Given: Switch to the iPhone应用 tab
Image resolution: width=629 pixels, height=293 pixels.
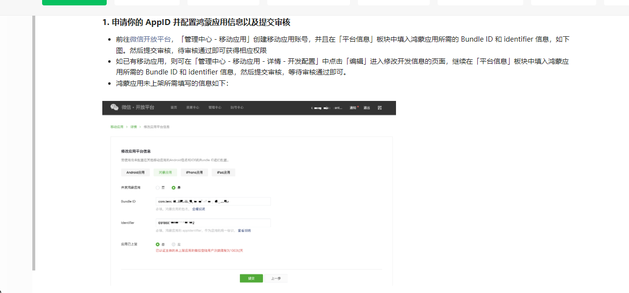Looking at the screenshot, I should (194, 172).
